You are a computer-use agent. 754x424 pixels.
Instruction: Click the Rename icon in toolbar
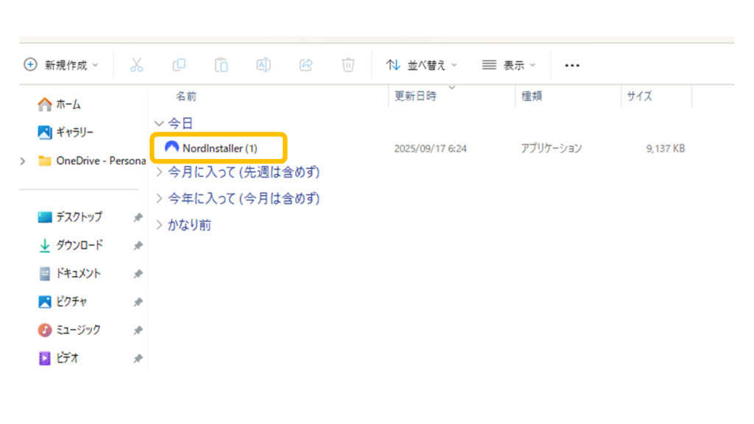tap(264, 65)
